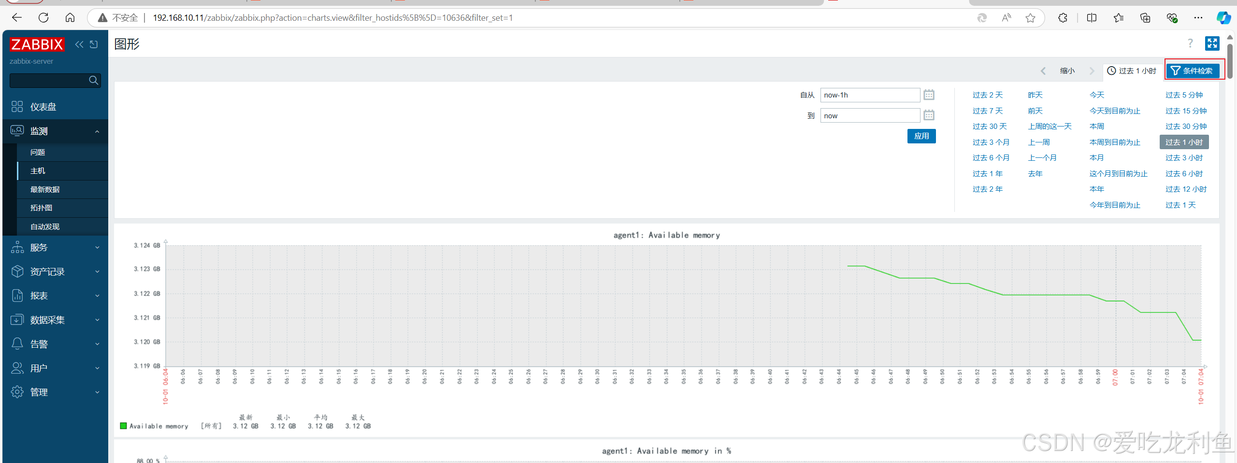Toggle the 条件检索 filter tab
1237x463 pixels.
pos(1192,71)
